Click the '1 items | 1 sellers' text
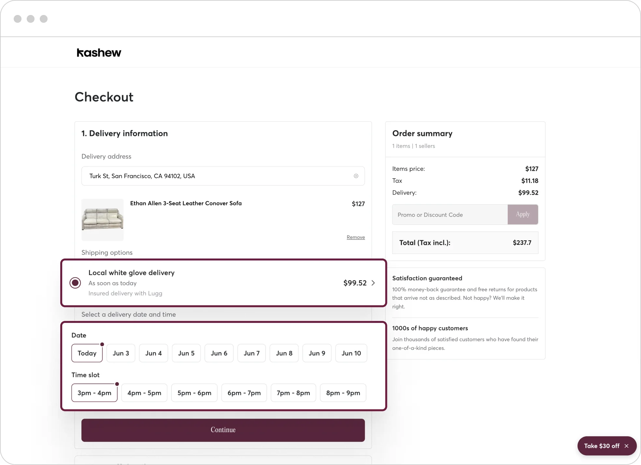This screenshot has height=465, width=641. tap(414, 146)
